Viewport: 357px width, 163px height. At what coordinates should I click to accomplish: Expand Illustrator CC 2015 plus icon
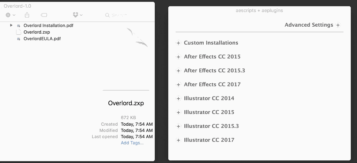178,113
